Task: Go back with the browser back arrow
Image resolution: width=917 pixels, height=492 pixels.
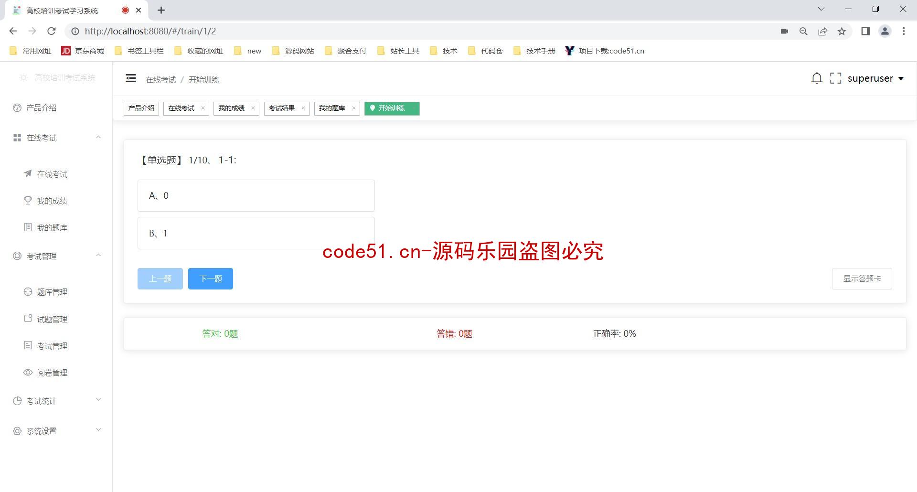Action: (13, 31)
